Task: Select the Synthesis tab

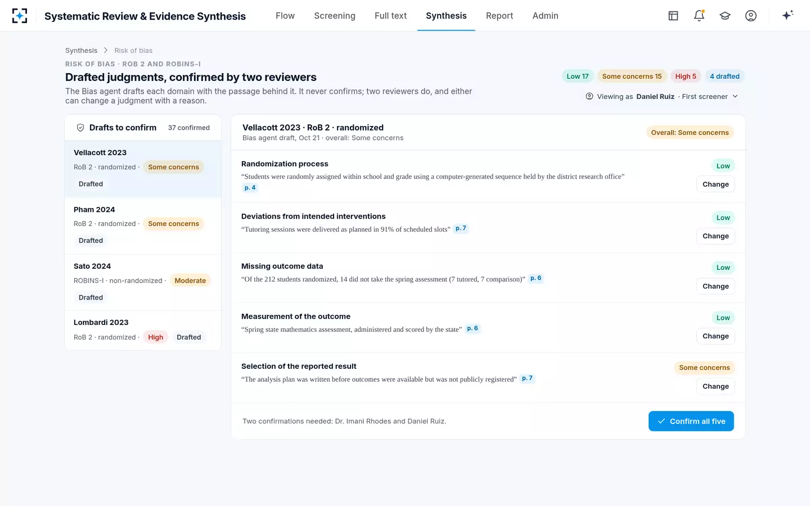Action: click(x=446, y=16)
